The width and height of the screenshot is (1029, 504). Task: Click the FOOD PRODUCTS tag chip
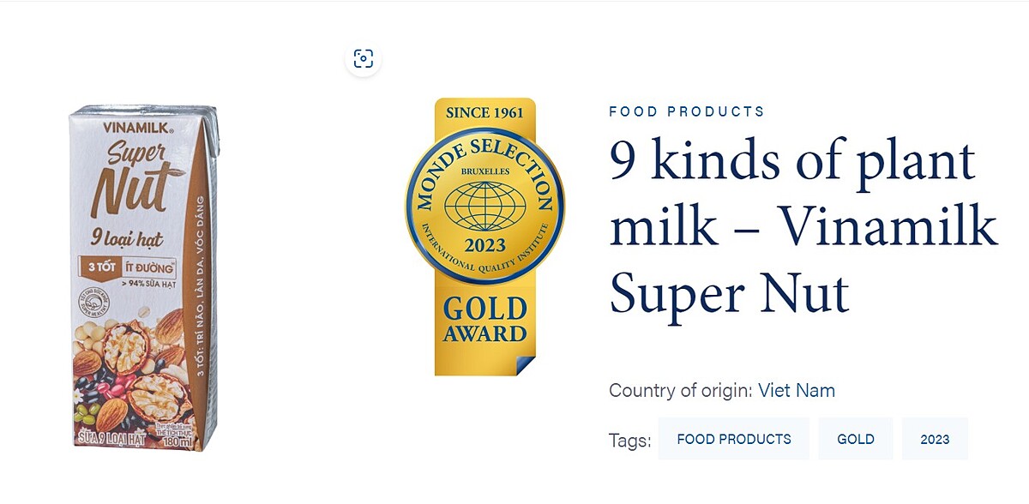click(x=733, y=439)
